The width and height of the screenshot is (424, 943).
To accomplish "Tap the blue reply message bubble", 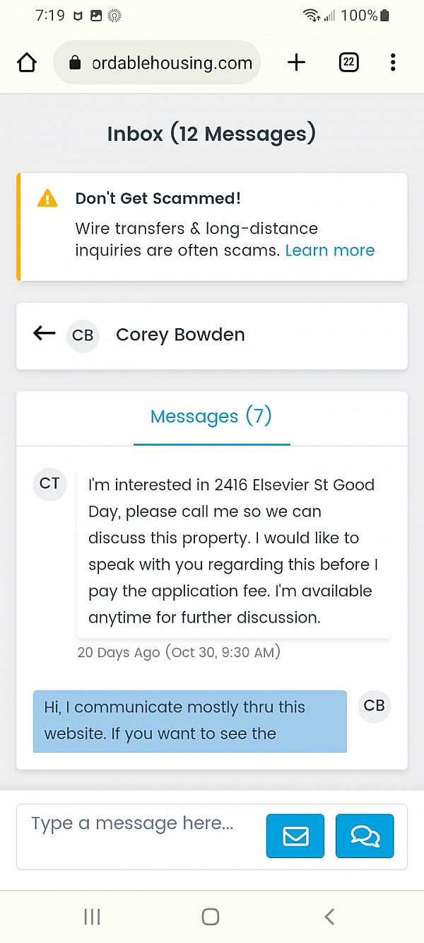I will point(189,720).
